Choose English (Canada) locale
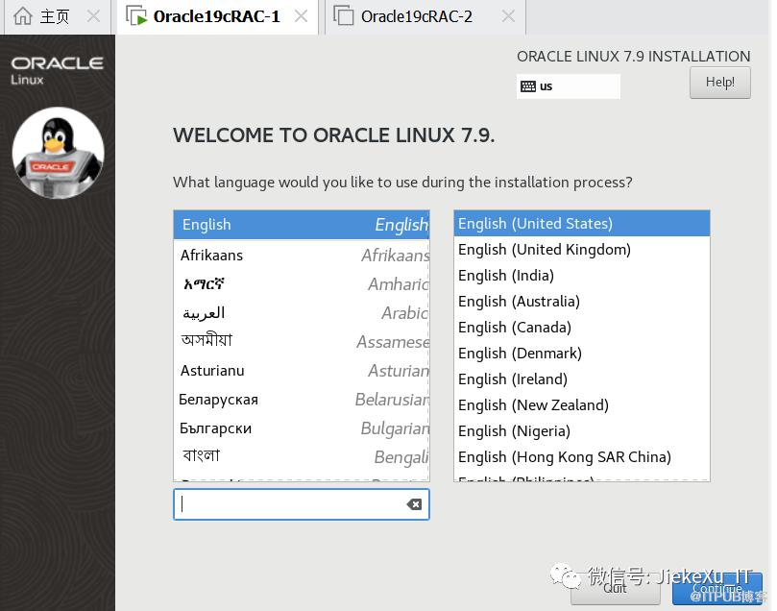The image size is (777, 611). point(581,328)
